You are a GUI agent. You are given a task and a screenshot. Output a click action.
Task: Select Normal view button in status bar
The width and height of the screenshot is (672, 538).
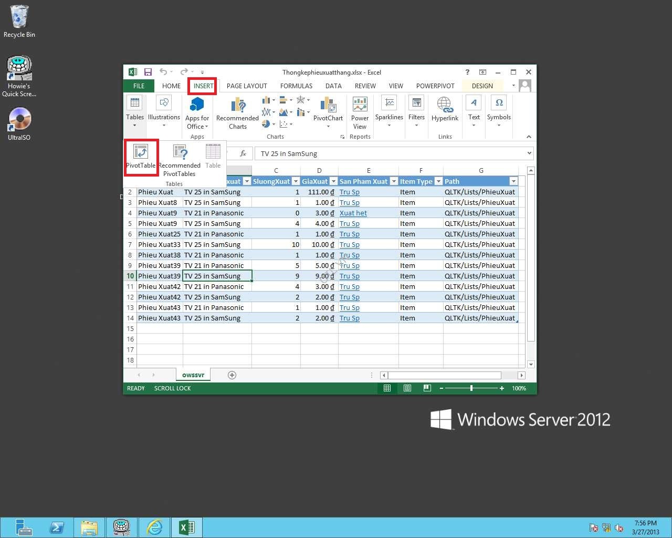point(387,388)
